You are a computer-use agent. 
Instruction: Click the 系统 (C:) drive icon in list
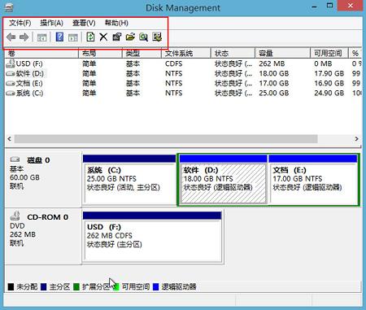pyautogui.click(x=11, y=93)
